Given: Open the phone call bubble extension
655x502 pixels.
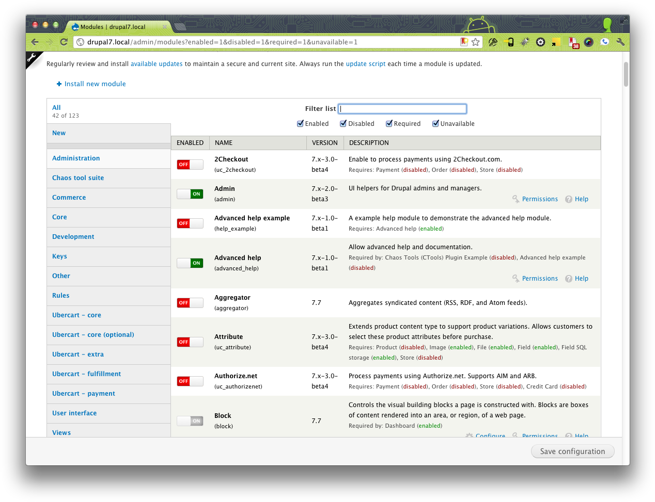Looking at the screenshot, I should click(x=604, y=42).
